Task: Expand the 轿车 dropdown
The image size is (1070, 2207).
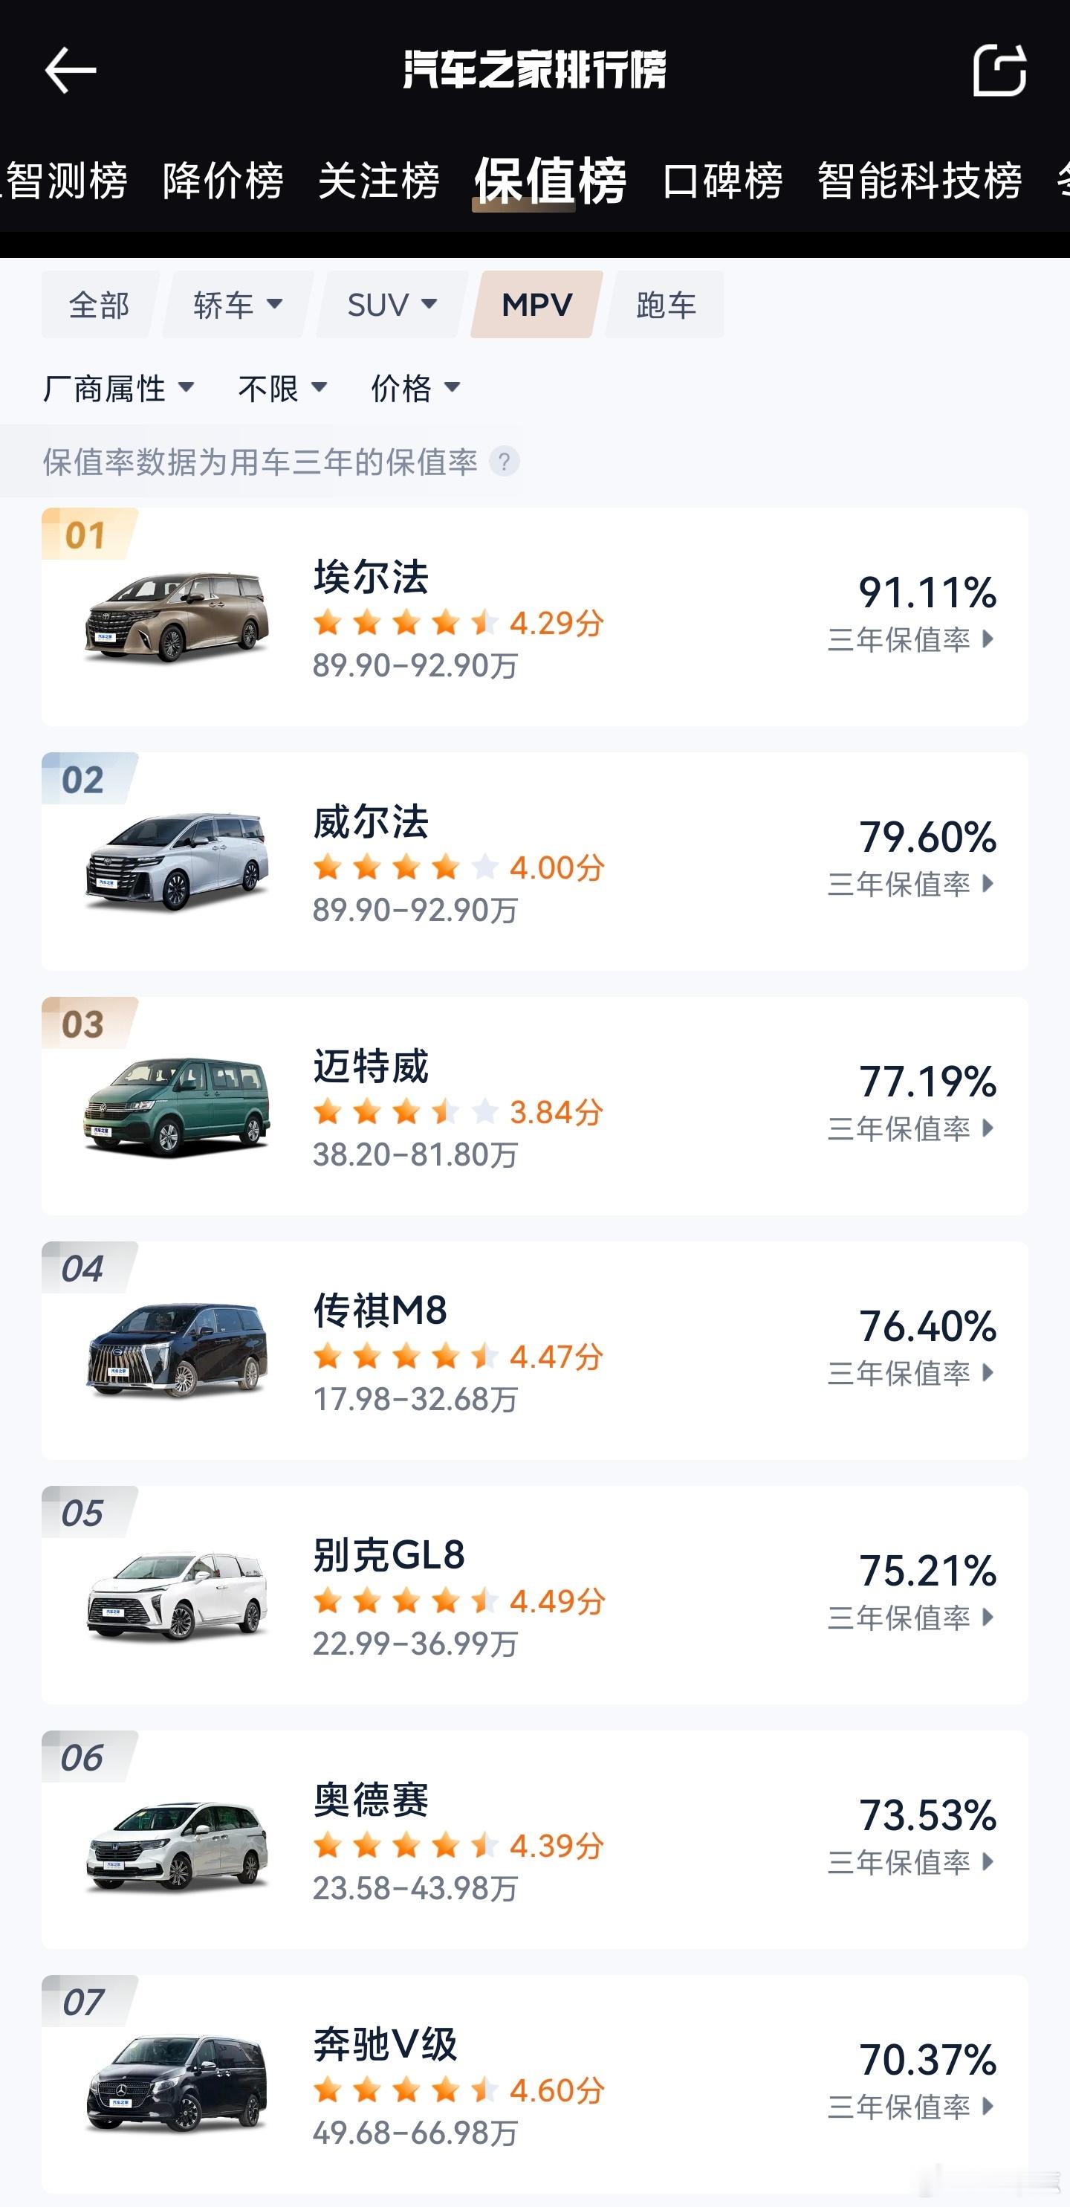Action: pos(239,305)
